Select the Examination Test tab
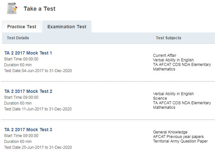Viewport: 215px width, 151px height. coord(67,27)
